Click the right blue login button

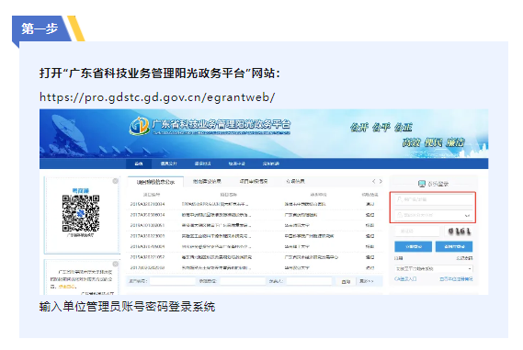click(454, 247)
